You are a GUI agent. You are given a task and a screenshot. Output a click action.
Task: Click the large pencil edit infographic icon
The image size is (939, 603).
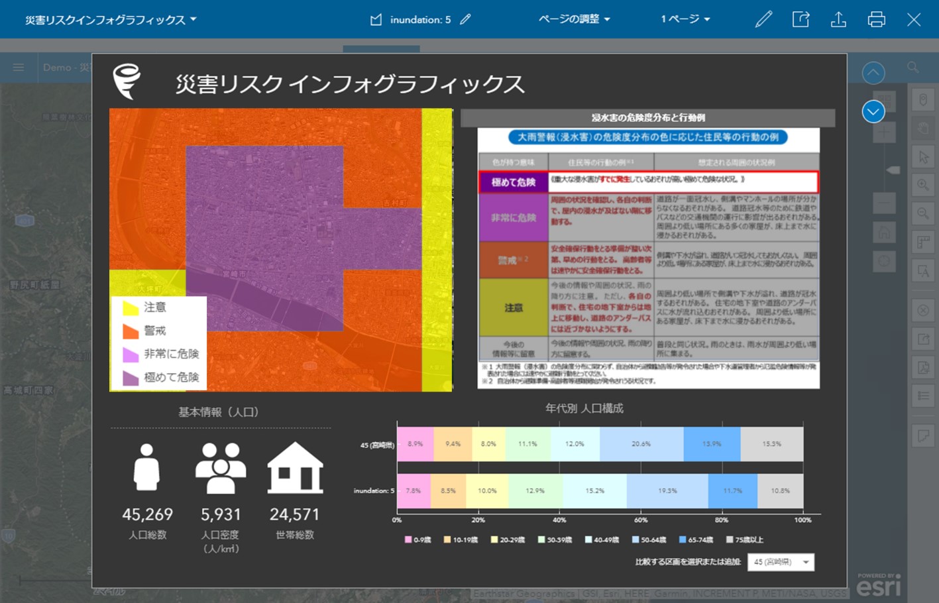[763, 19]
